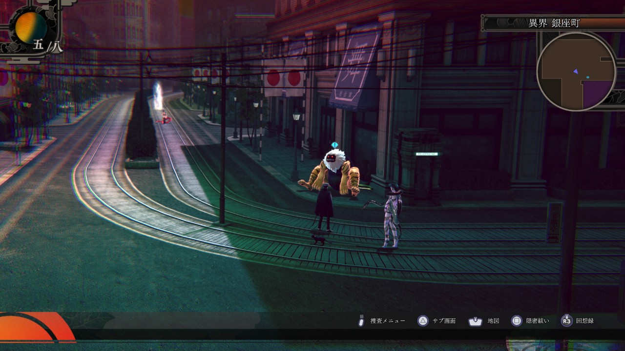625x351 pixels.
Task: Select the 隠密祓い label
Action: tap(538, 321)
